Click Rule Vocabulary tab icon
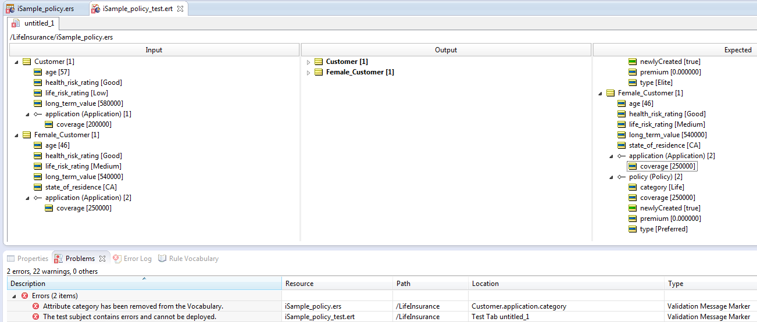757x322 pixels. click(x=162, y=259)
